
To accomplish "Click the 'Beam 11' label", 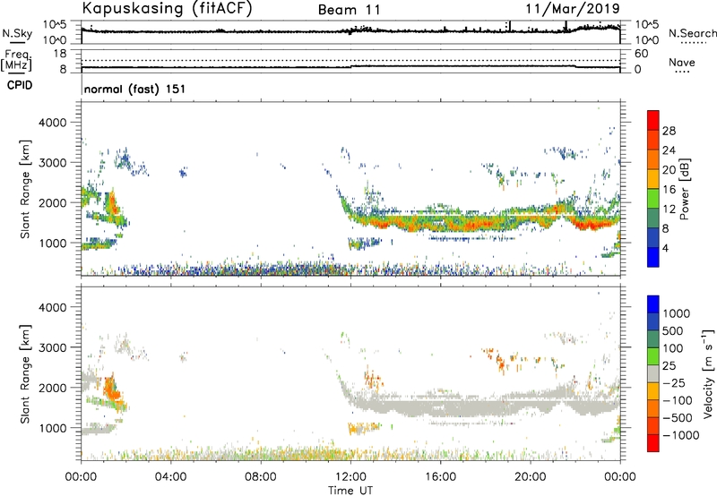I will (350, 10).
